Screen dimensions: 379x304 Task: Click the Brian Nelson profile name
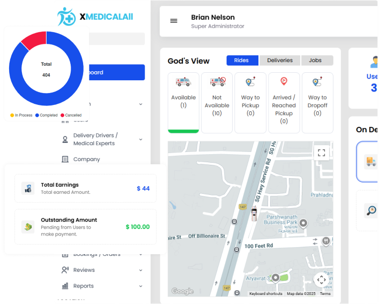click(213, 17)
